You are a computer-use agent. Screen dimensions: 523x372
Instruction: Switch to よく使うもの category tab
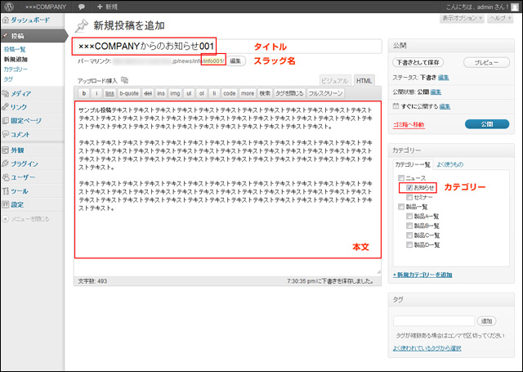[x=450, y=164]
